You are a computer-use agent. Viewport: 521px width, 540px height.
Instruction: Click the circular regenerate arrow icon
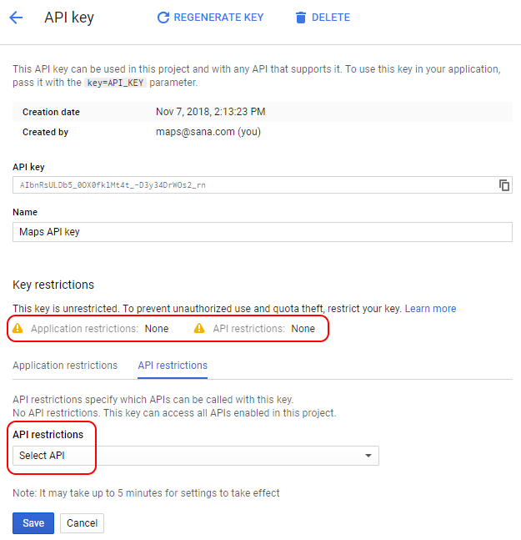point(163,18)
